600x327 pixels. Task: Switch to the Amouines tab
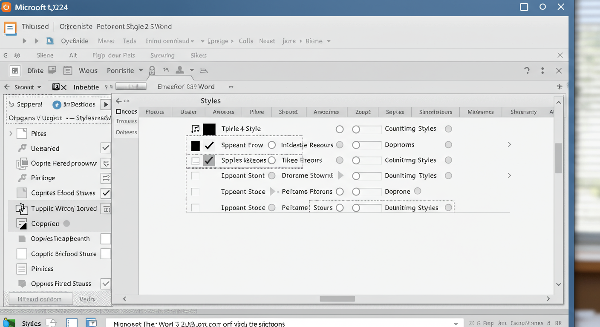pyautogui.click(x=326, y=112)
